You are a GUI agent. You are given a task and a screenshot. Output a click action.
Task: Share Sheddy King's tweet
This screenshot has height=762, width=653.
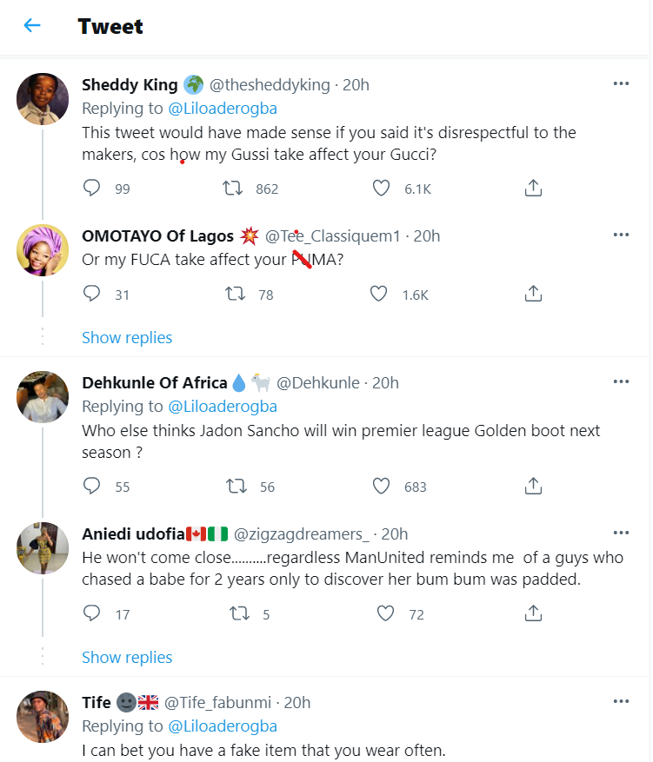coord(534,189)
